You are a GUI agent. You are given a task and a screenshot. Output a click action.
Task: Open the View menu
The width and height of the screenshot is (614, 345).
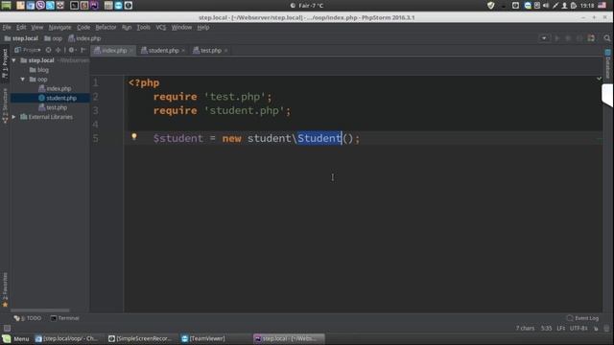[37, 28]
